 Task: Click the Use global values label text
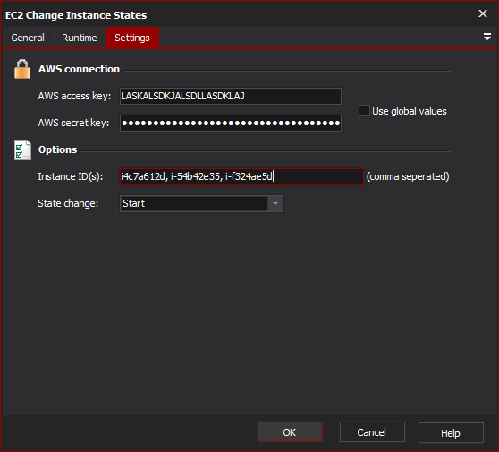pos(410,111)
